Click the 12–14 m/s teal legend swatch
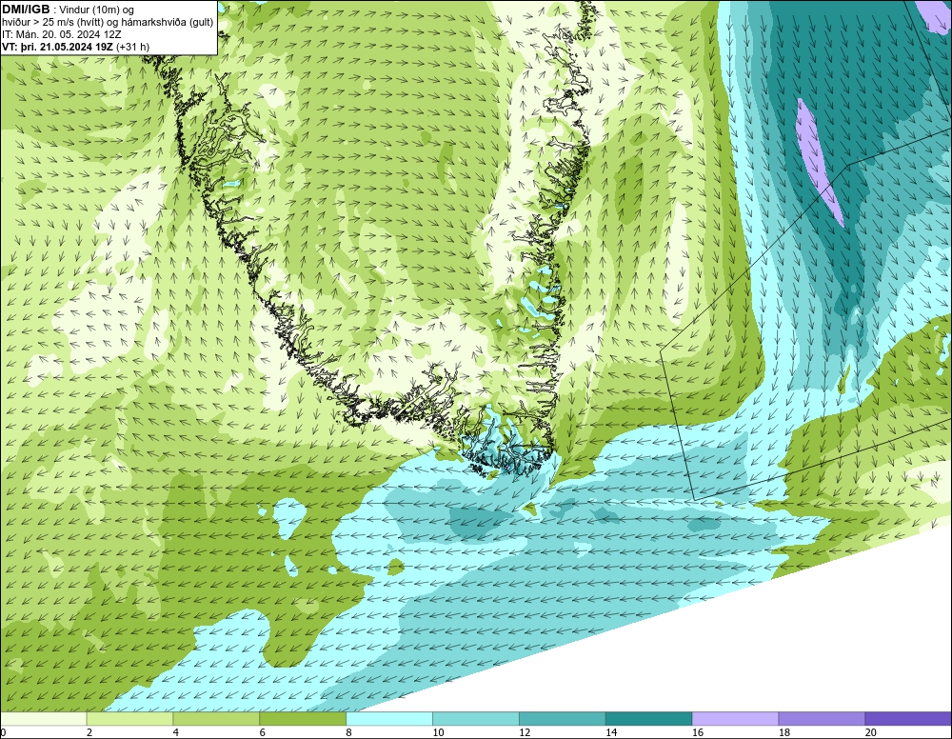Screen dimensions: 952x739 [563, 719]
